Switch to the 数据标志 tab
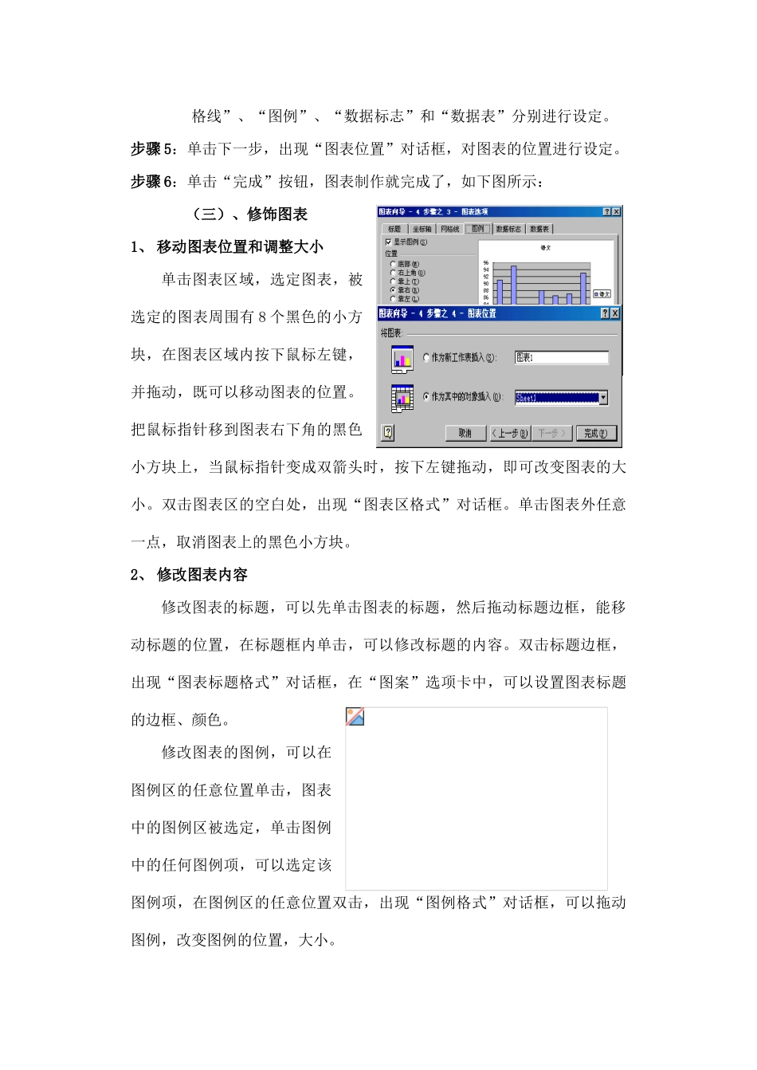Image resolution: width=757 pixels, height=1070 pixels. [x=508, y=229]
